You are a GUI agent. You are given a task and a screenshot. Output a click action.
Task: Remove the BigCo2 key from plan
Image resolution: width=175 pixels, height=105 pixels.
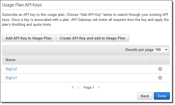160,69
